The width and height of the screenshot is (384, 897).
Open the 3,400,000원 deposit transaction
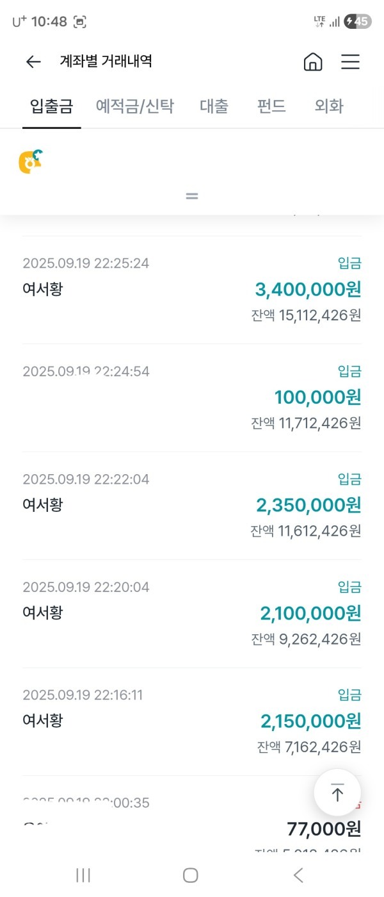tap(192, 290)
